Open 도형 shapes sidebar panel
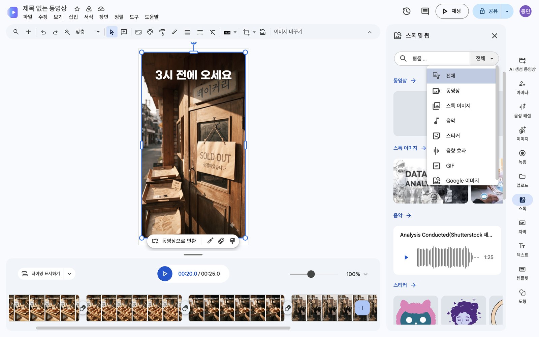Screen dimensions: 539x337 pyautogui.click(x=522, y=297)
